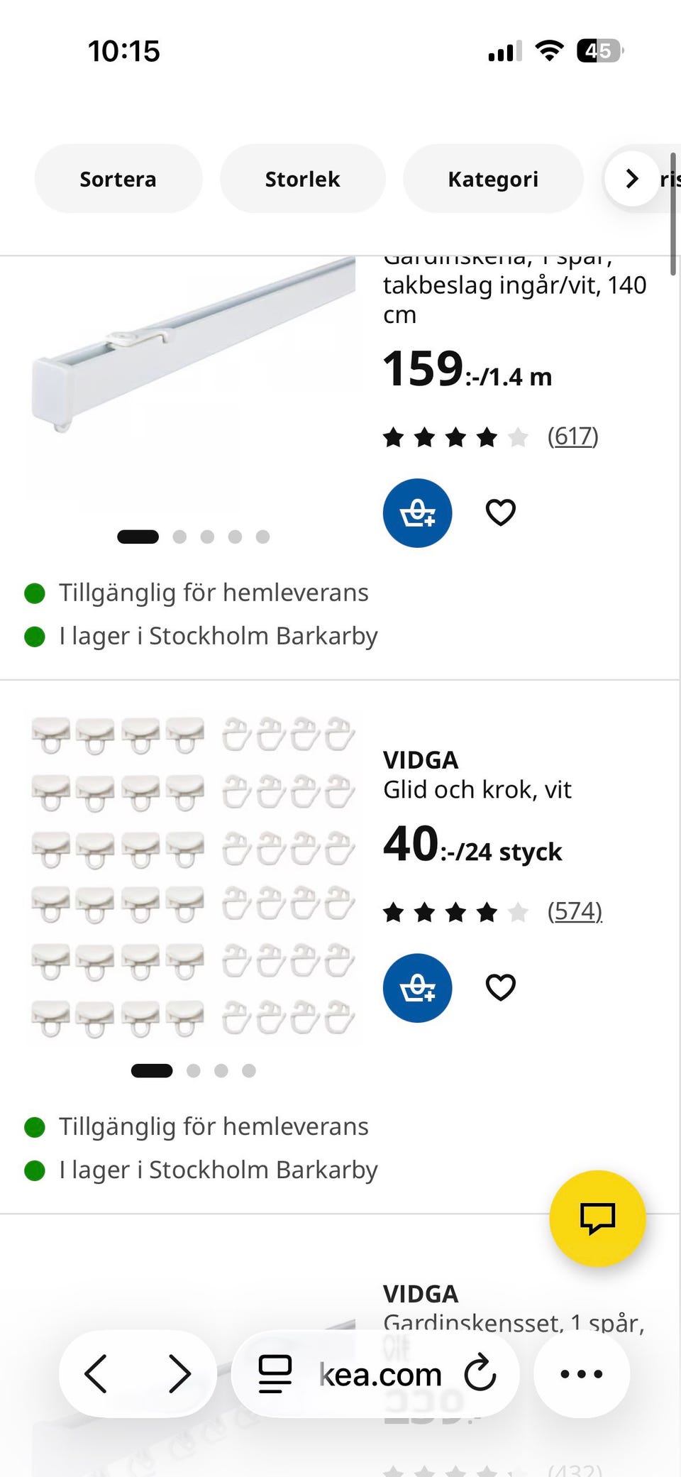This screenshot has width=681, height=1477.
Task: Open page tools icon in address bar
Action: [275, 1374]
